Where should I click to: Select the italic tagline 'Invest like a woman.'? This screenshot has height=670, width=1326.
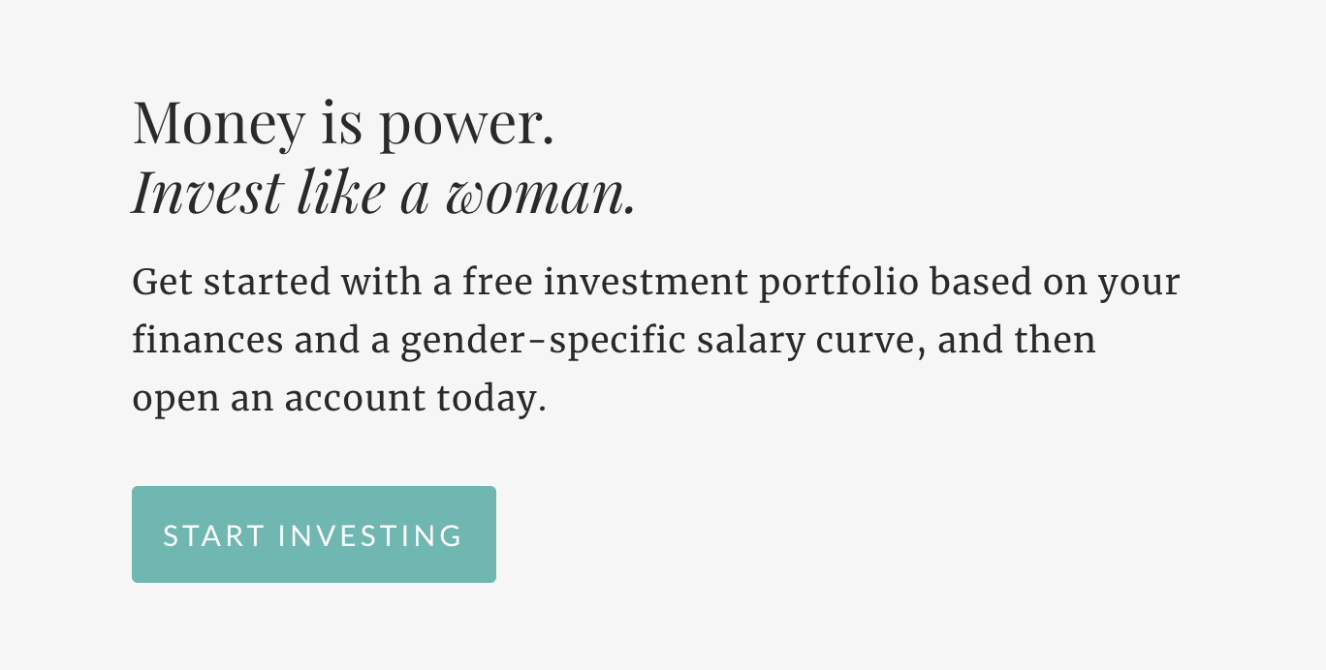[384, 193]
